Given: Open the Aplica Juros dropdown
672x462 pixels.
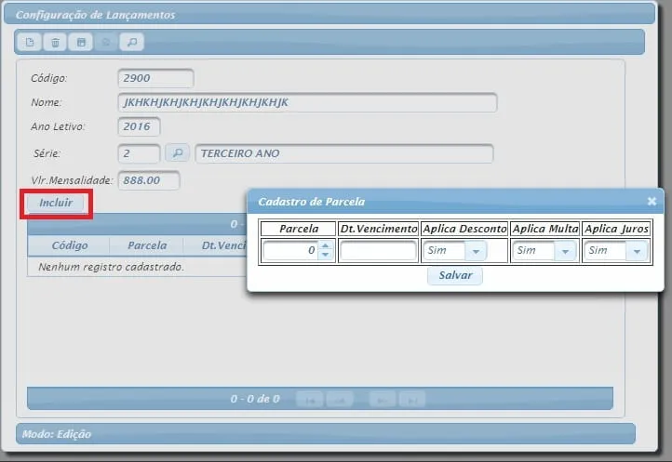Looking at the screenshot, I should point(637,251).
